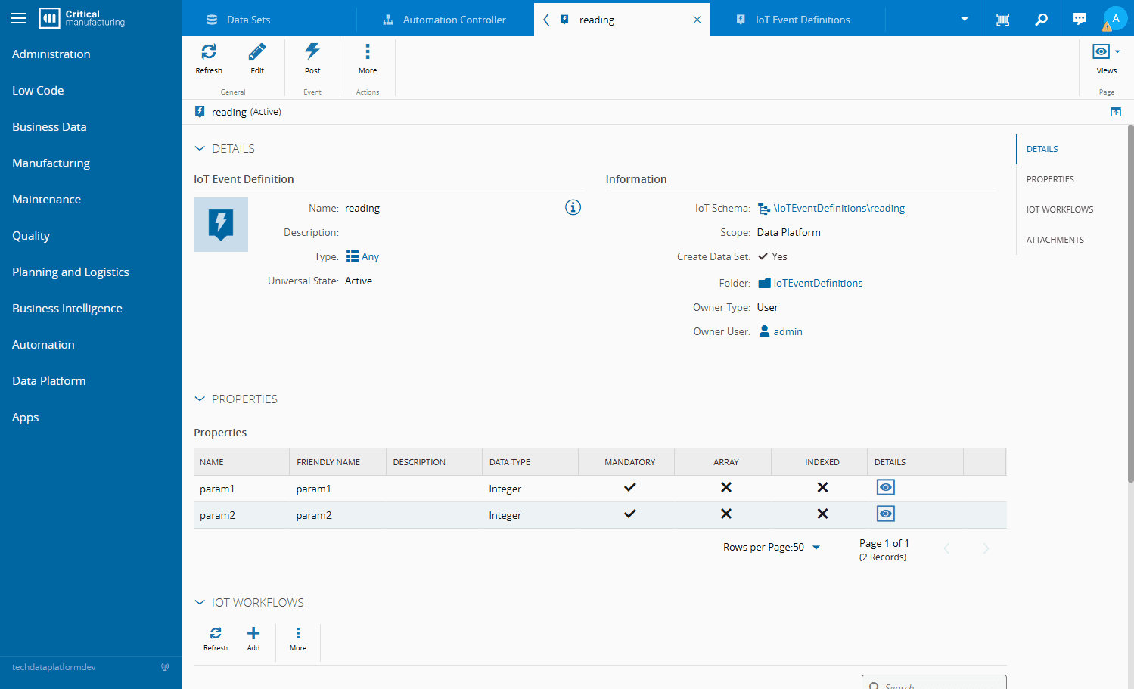1134x689 pixels.
Task: Open the More actions menu in top toolbar
Action: click(368, 52)
